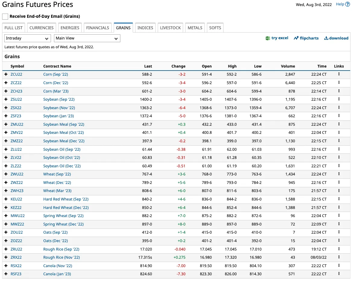Image resolution: width=352 pixels, height=281 pixels.
Task: Open three-dot links for Wheat Sep '22
Action: [339, 174]
